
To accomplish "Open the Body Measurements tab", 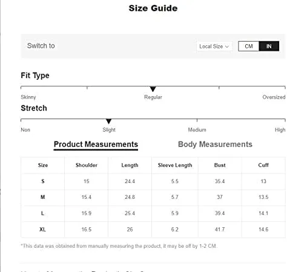I will (x=215, y=144).
